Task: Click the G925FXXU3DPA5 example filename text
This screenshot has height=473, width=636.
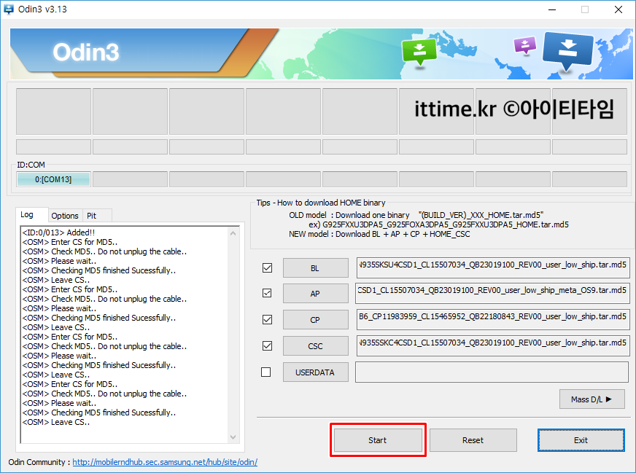Action: tap(446, 224)
